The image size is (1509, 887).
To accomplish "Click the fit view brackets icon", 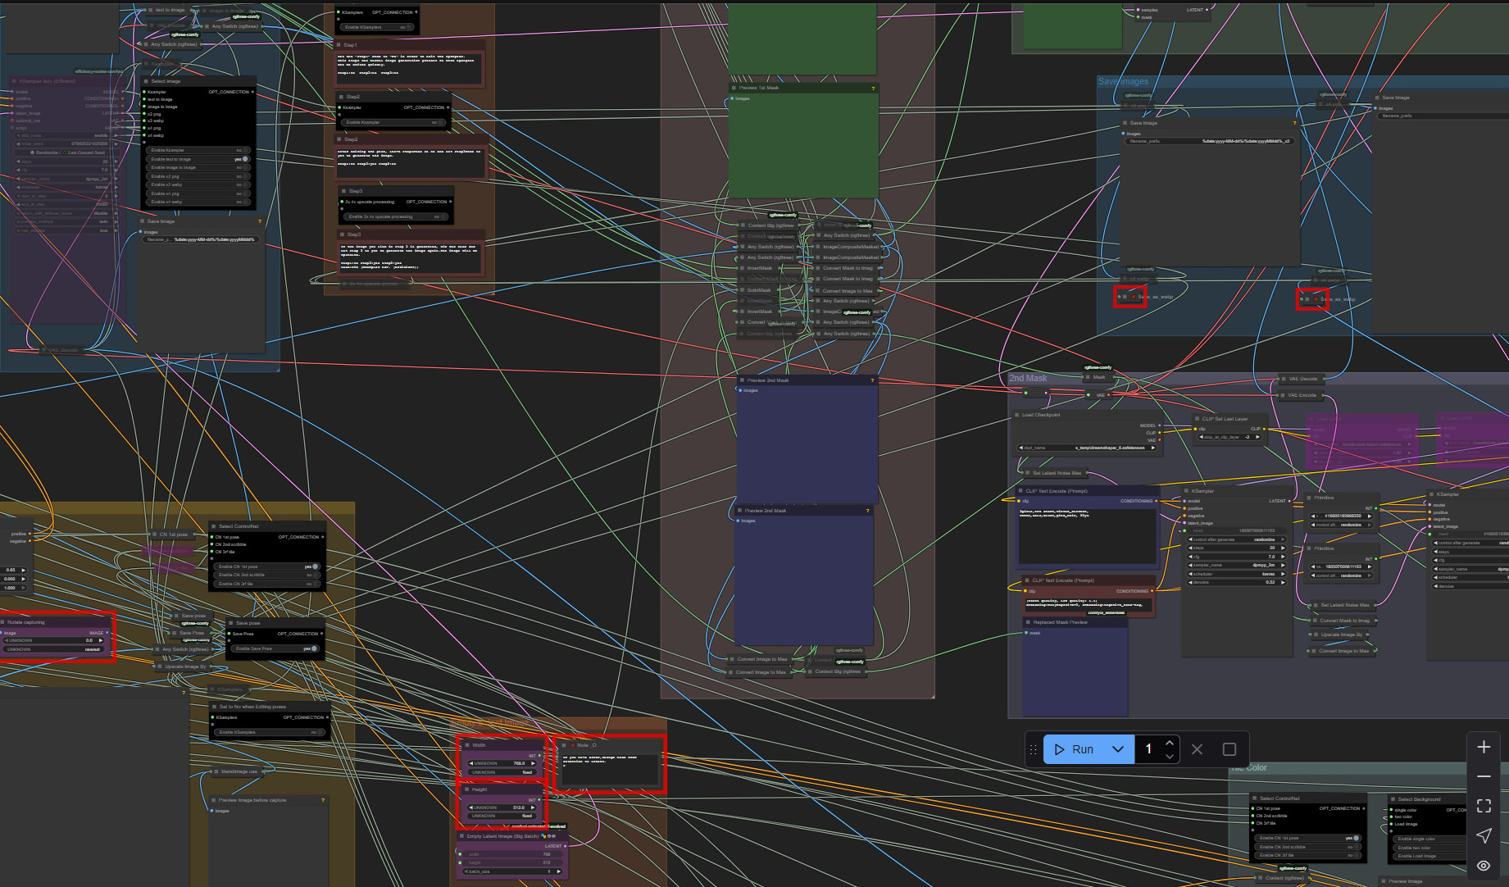I will coord(1484,806).
